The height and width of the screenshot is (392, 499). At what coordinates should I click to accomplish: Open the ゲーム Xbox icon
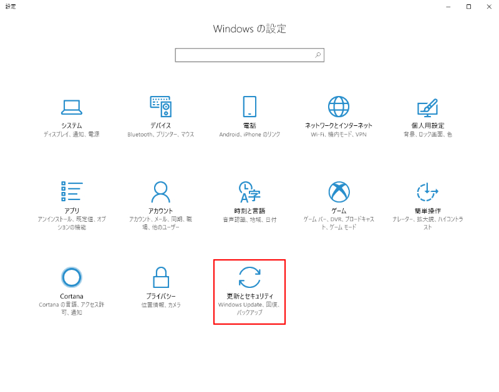pos(339,192)
